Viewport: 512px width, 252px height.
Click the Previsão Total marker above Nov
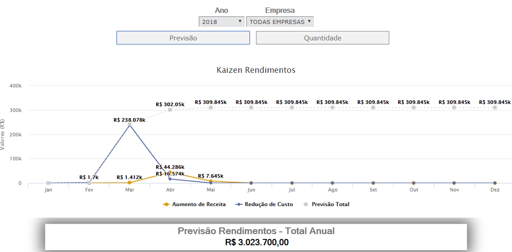pyautogui.click(x=454, y=108)
